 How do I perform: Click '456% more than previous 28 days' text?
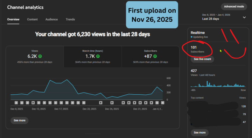(x=35, y=62)
